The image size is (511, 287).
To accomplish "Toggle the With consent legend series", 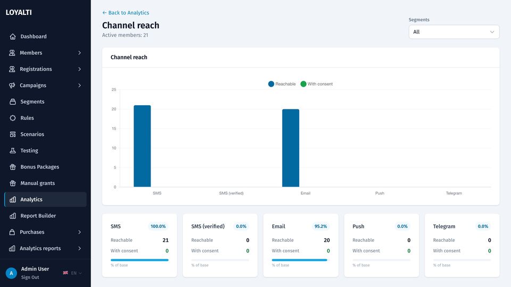I will (x=316, y=84).
